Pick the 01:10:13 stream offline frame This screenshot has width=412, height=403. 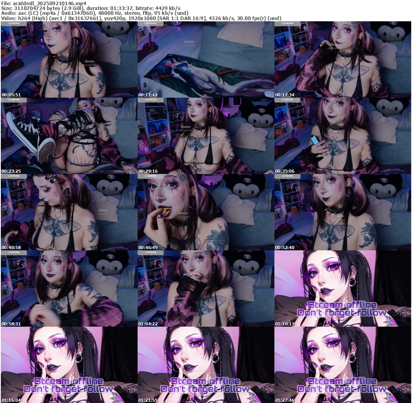pos(343,288)
